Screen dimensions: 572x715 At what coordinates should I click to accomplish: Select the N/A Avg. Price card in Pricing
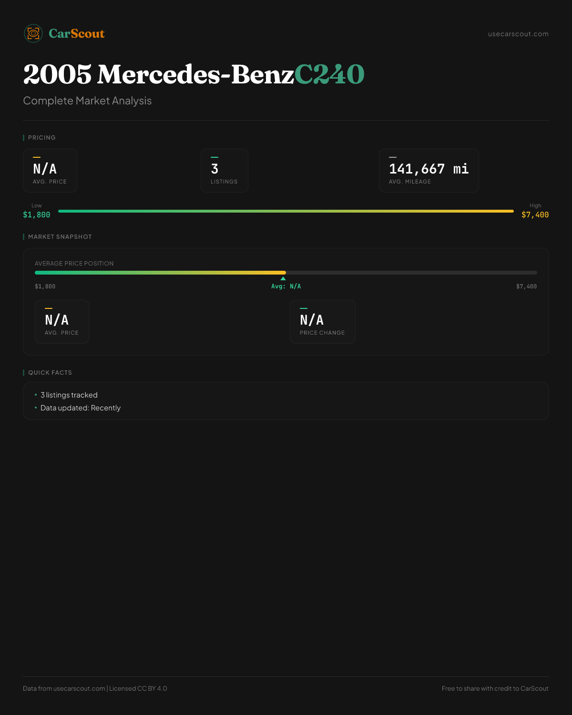point(50,171)
